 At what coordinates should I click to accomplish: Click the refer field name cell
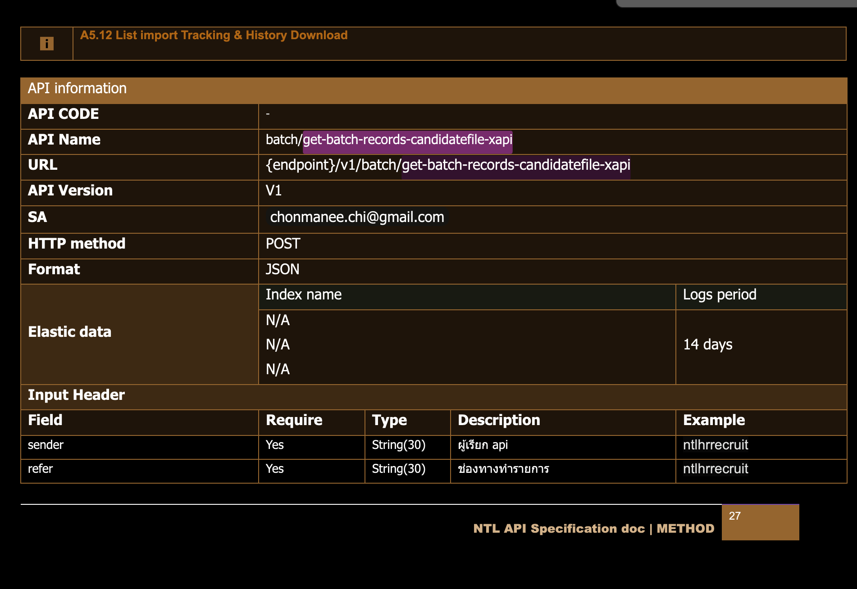pos(40,469)
